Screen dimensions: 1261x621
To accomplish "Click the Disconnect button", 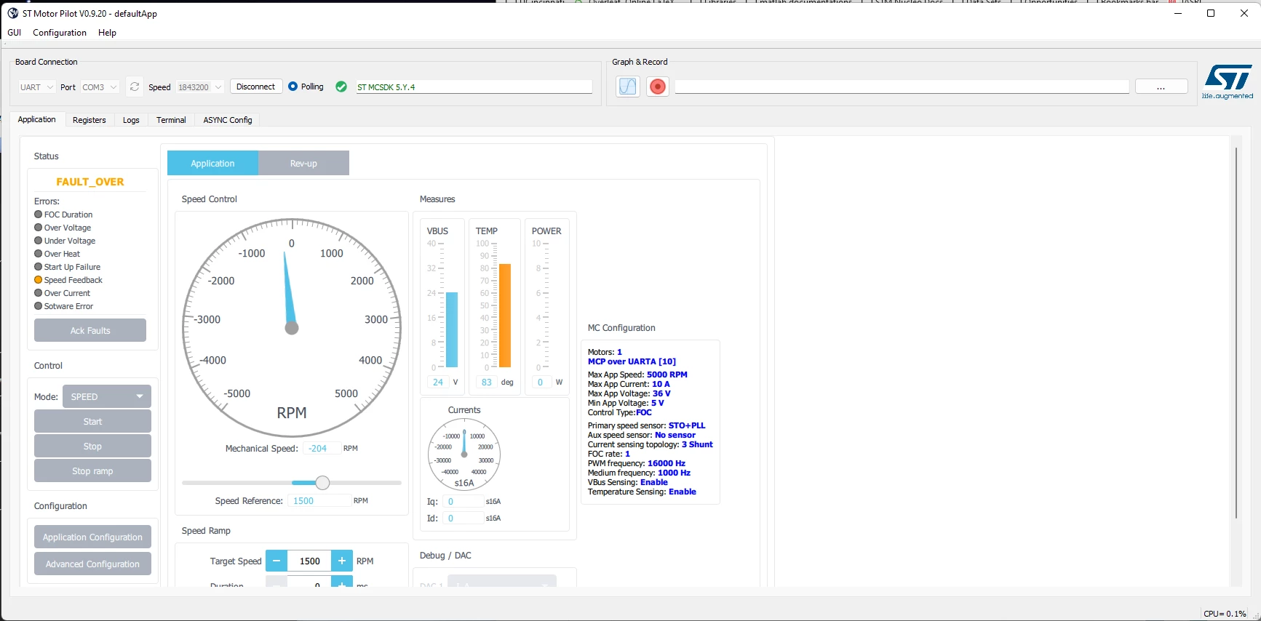I will point(256,87).
